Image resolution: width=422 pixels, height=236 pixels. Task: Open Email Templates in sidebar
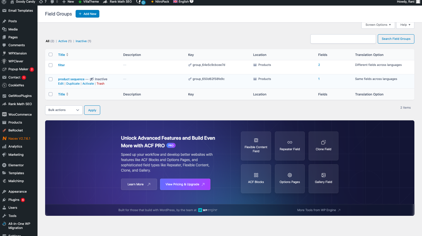pos(19,11)
